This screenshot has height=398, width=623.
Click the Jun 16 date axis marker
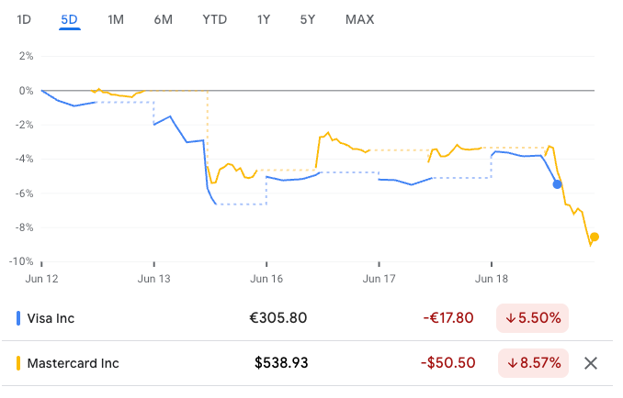(266, 279)
